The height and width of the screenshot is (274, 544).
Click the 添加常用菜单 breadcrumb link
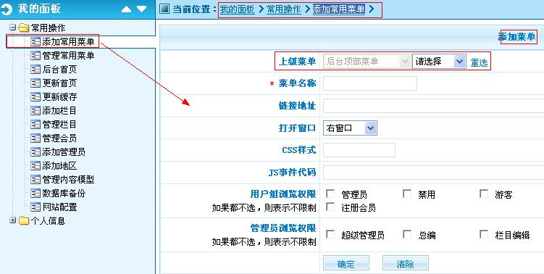pyautogui.click(x=338, y=9)
